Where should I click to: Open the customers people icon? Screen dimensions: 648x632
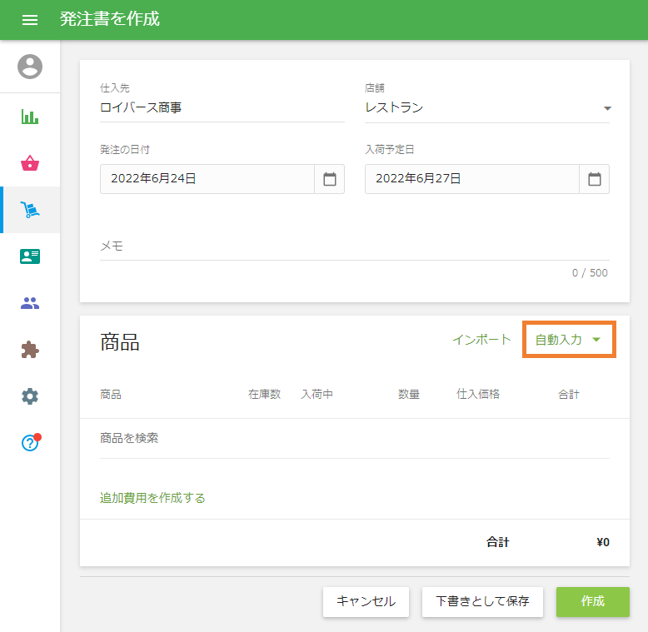pyautogui.click(x=30, y=303)
